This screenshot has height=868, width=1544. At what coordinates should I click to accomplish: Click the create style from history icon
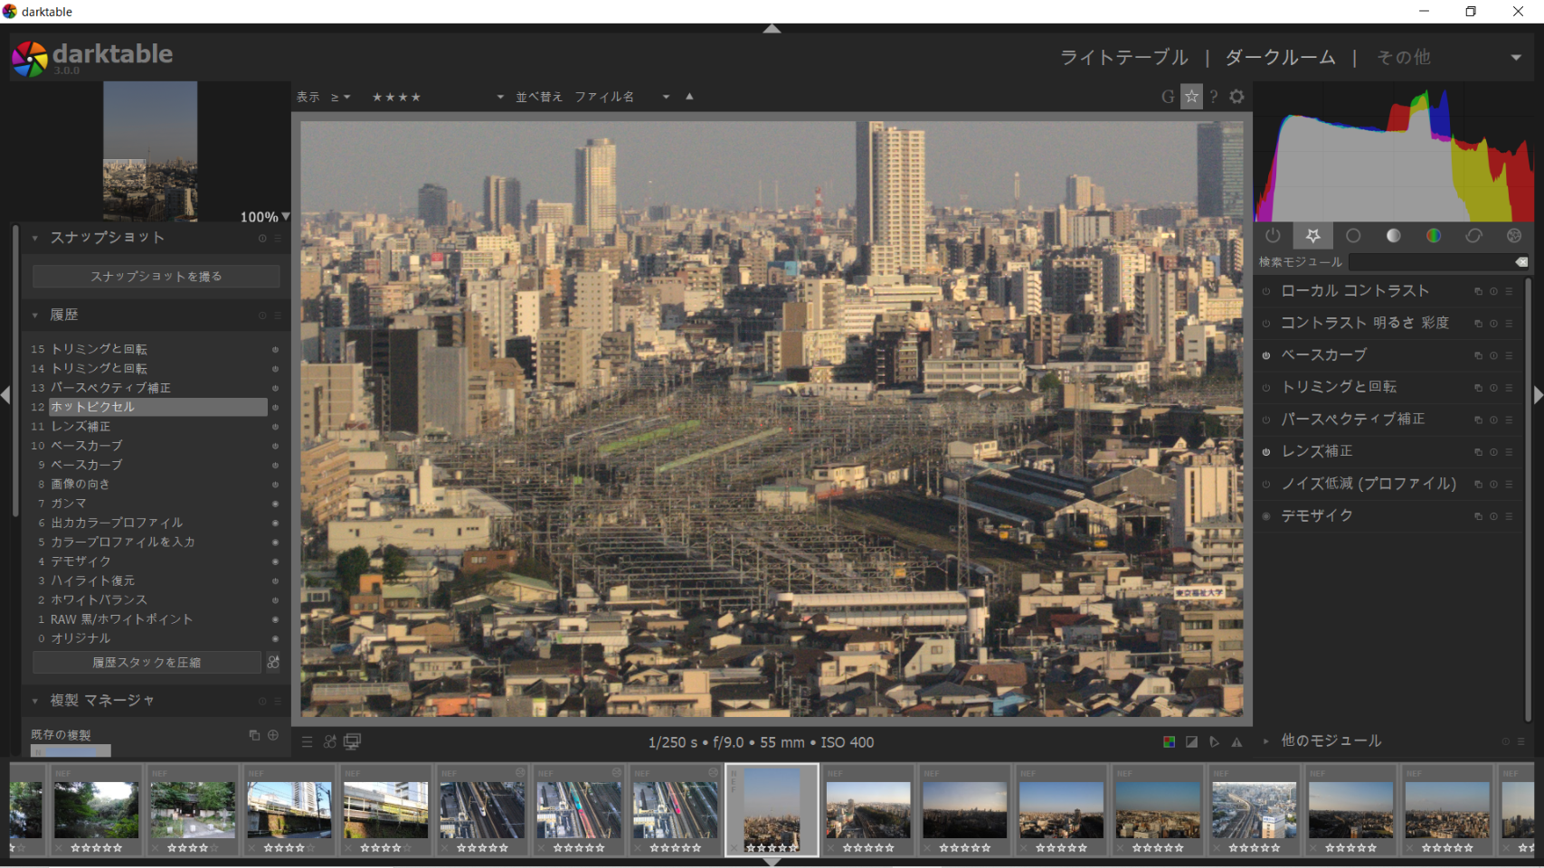click(x=273, y=663)
